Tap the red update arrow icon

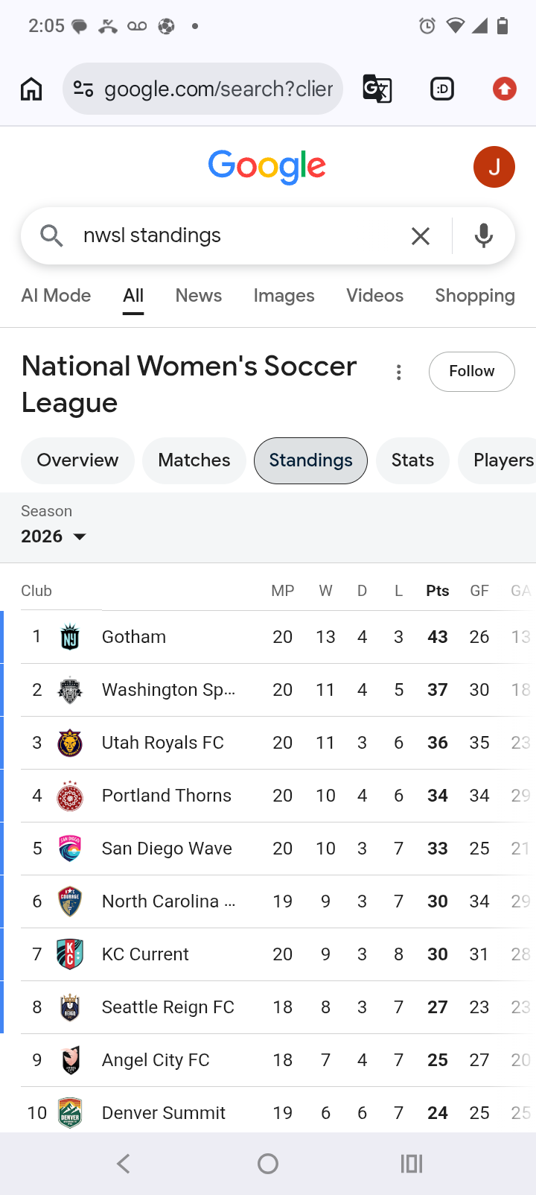pos(505,89)
